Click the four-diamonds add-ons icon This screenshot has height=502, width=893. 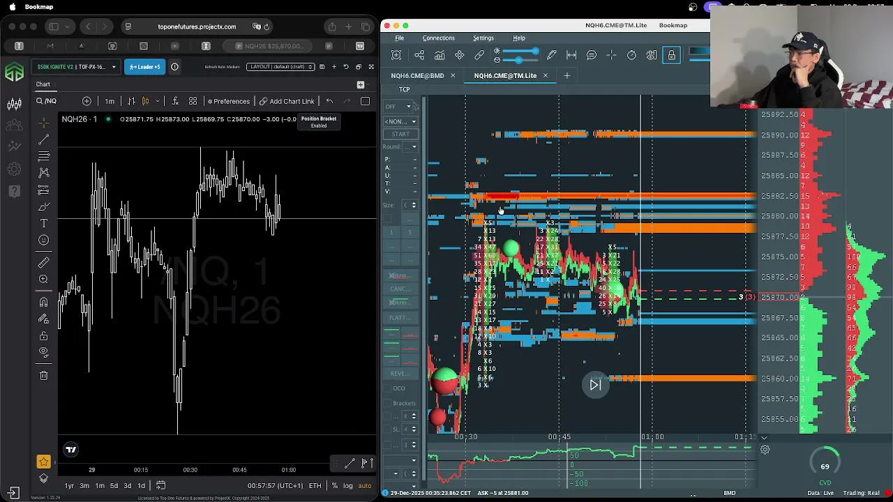tap(460, 55)
